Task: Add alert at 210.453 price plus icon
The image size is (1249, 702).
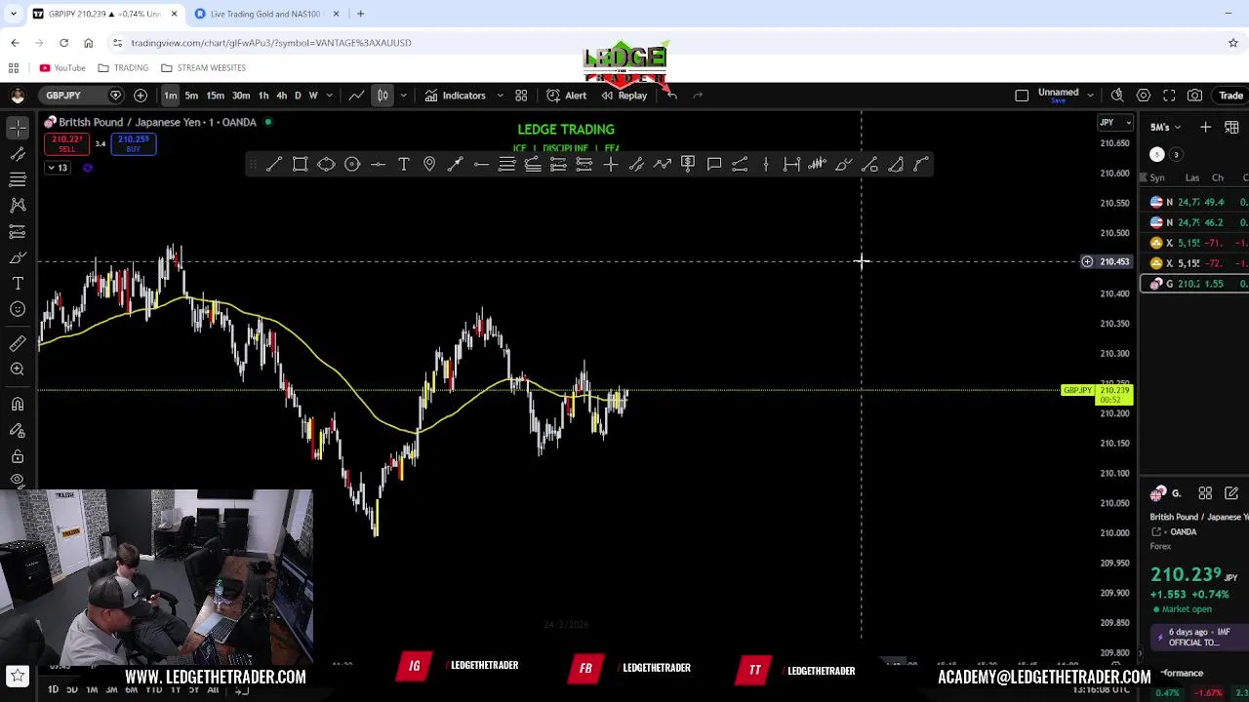Action: (x=1087, y=261)
